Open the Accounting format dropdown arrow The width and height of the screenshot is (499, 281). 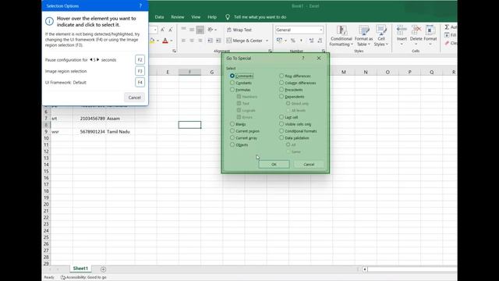pyautogui.click(x=285, y=41)
